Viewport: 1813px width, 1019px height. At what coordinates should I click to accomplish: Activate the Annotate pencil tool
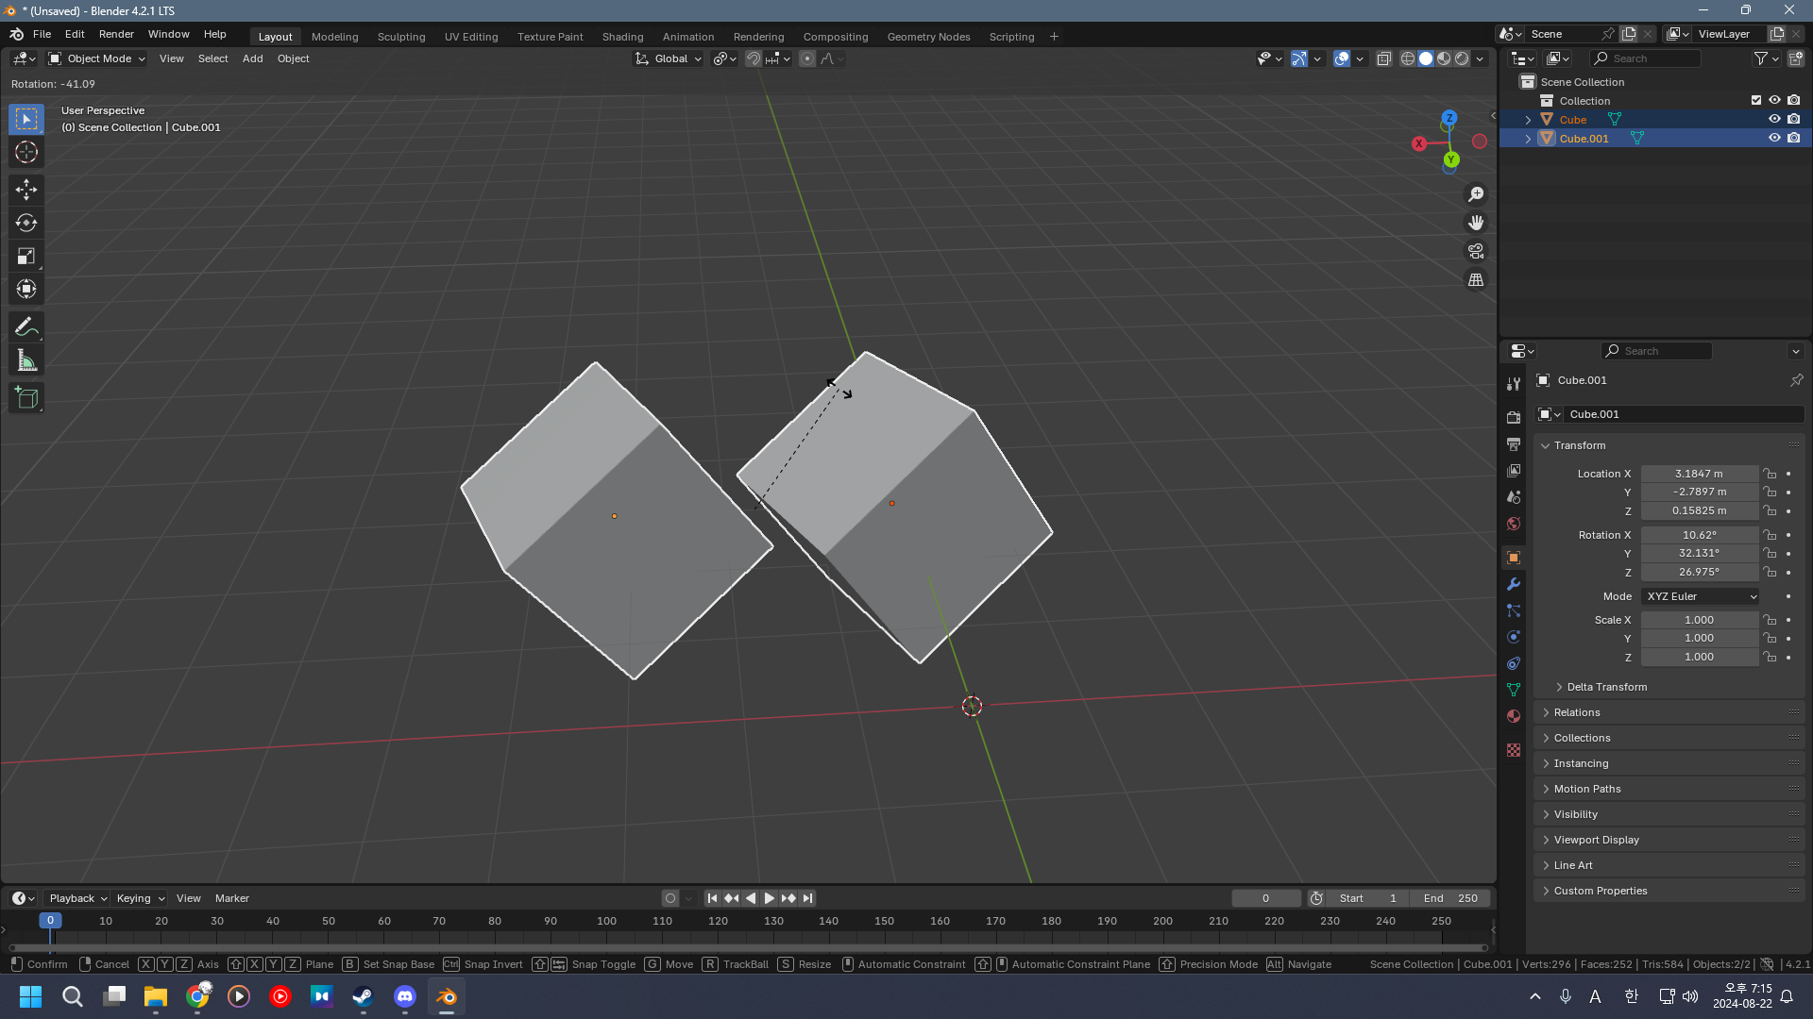click(26, 327)
